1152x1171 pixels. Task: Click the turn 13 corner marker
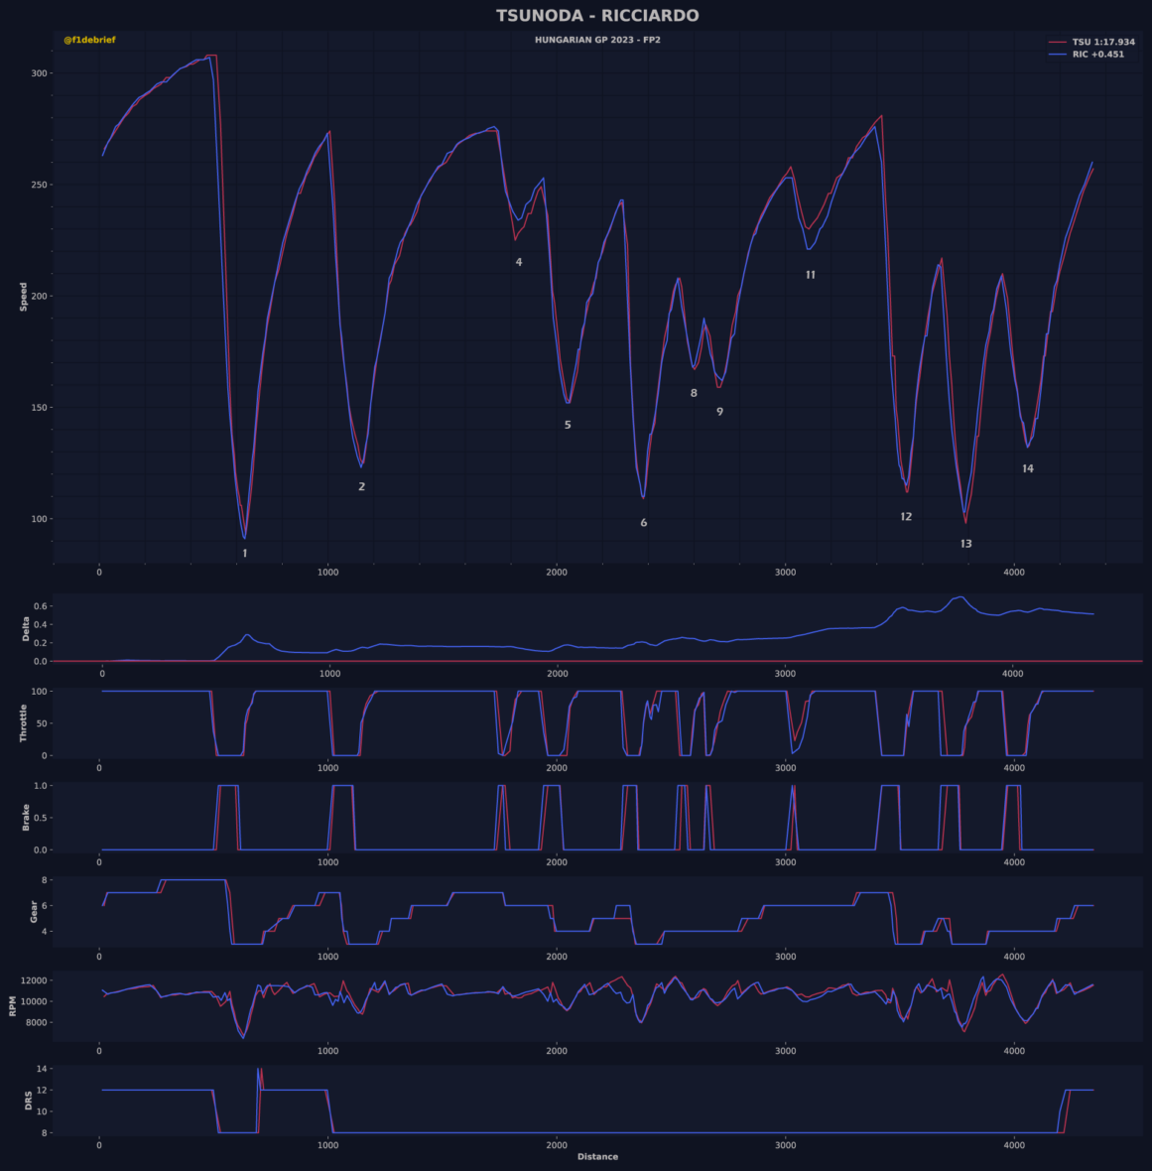(x=965, y=544)
